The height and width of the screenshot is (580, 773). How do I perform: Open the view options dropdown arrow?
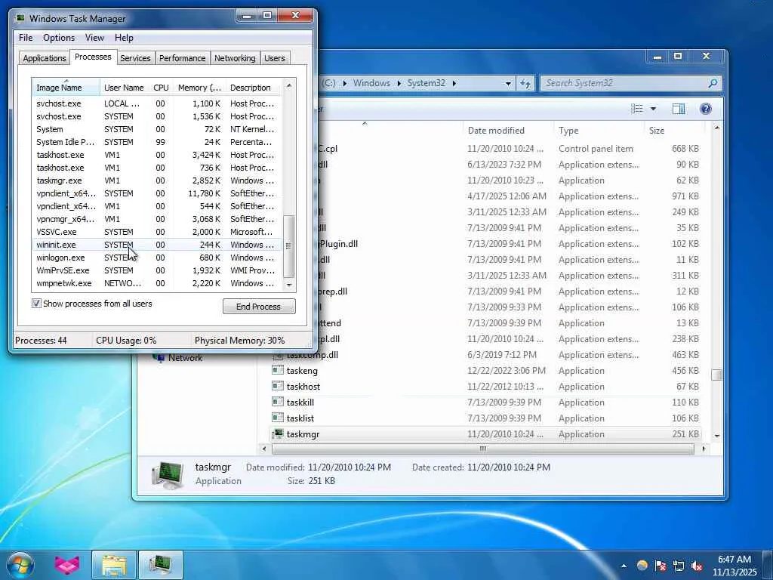pyautogui.click(x=653, y=109)
